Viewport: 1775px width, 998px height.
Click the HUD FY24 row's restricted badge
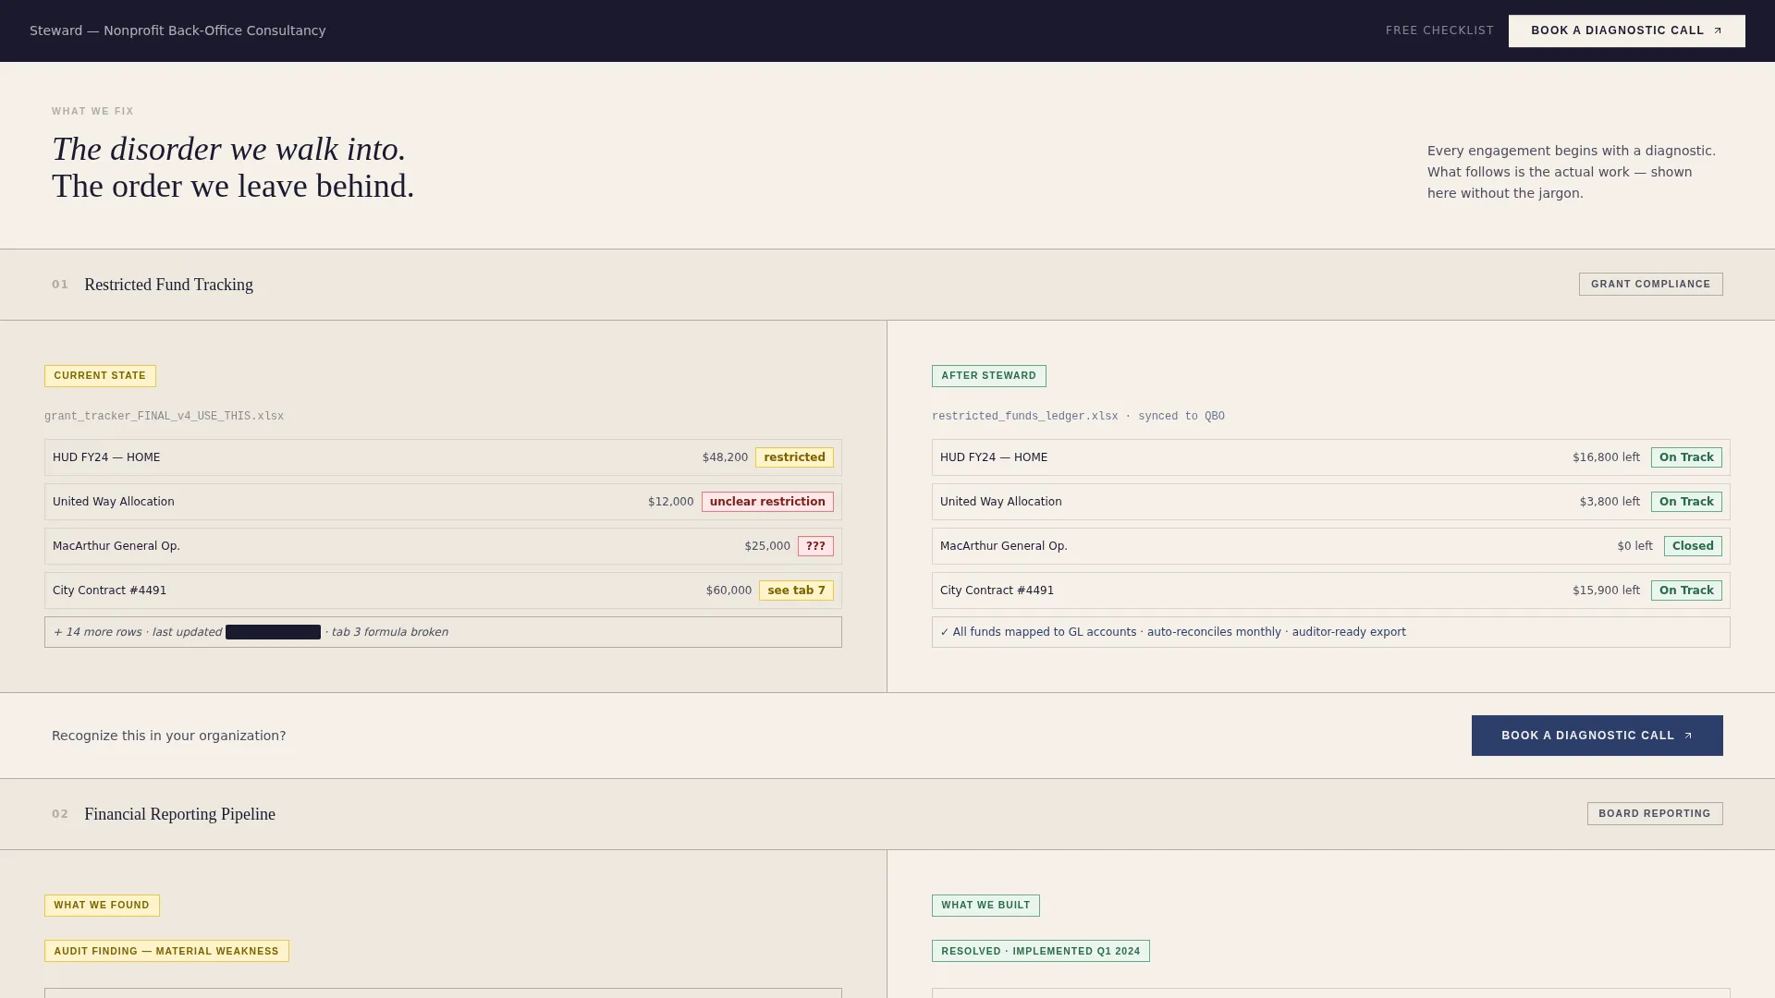click(794, 457)
